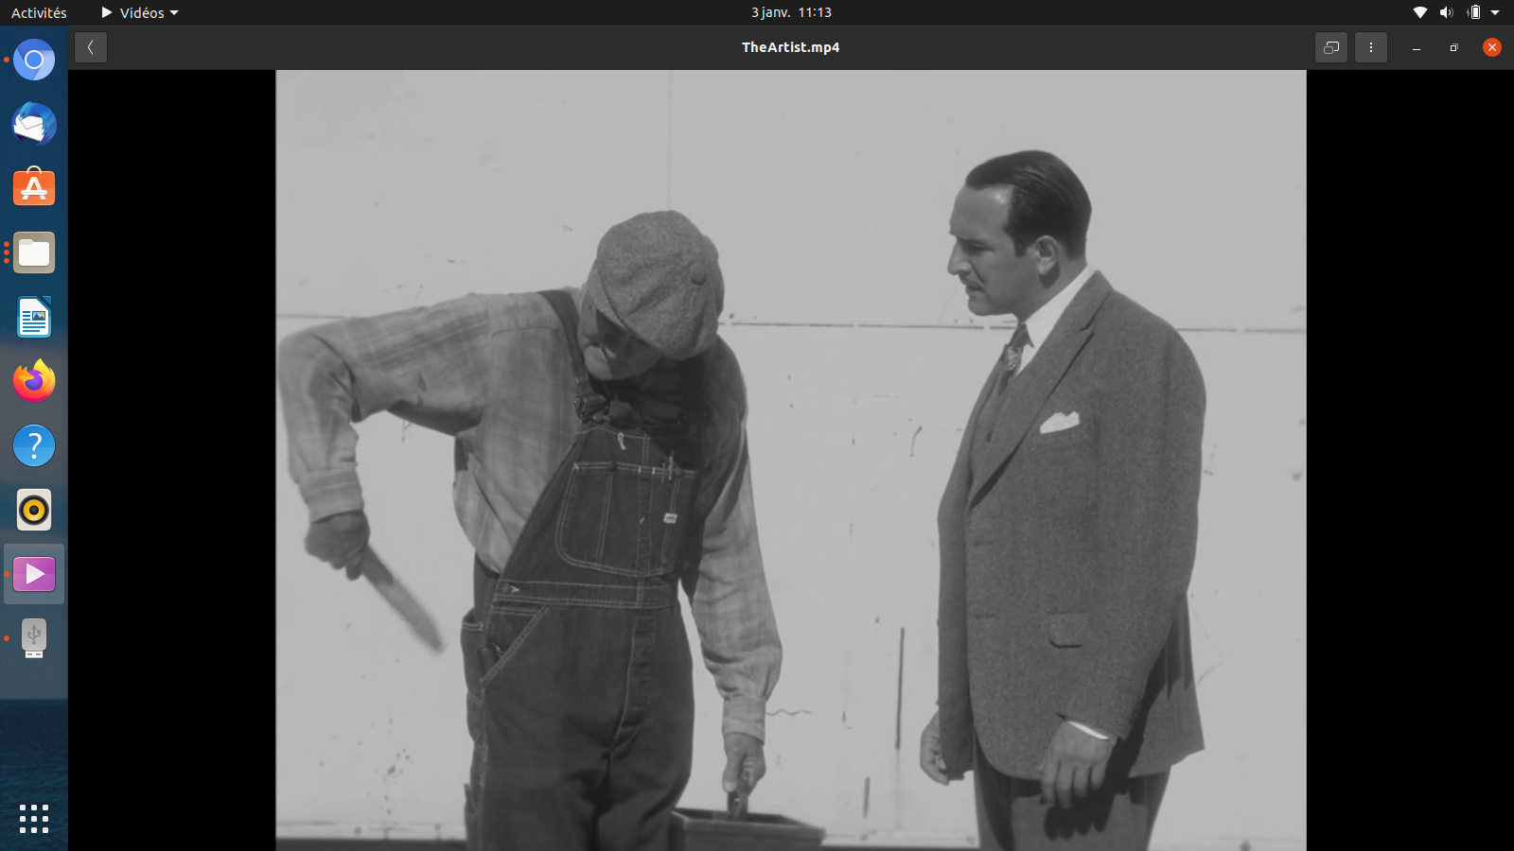1514x851 pixels.
Task: Launch LibreOffice Writer from the dock
Action: point(34,318)
